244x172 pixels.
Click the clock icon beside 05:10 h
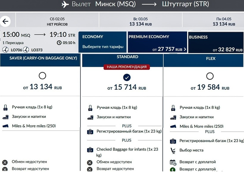click(x=59, y=42)
